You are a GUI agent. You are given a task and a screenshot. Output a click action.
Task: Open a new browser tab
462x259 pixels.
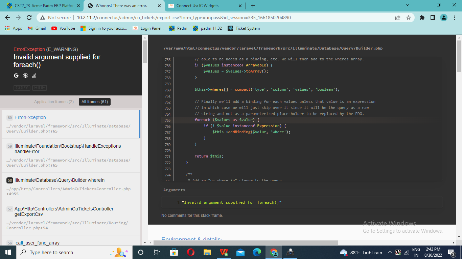(x=253, y=6)
